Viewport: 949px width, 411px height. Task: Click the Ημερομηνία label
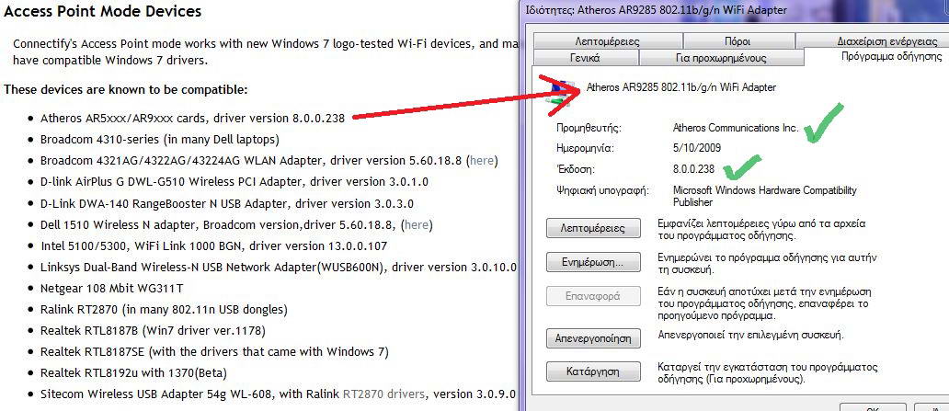pyautogui.click(x=585, y=148)
